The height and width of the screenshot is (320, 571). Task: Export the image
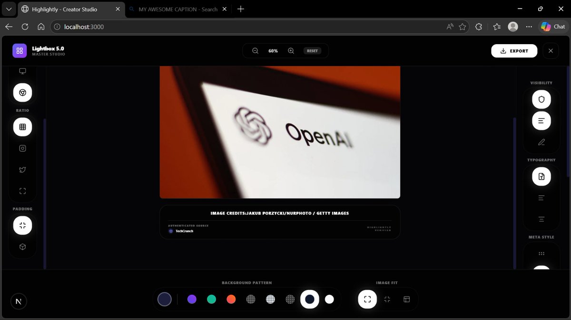(x=514, y=51)
